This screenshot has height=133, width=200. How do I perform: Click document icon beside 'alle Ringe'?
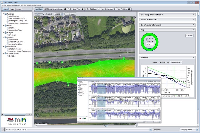(8, 28)
